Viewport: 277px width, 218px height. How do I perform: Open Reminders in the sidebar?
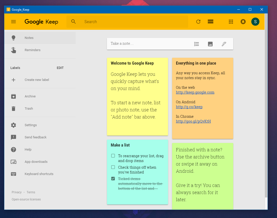point(40,50)
